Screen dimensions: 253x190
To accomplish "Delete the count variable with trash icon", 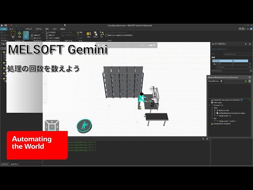I will click(250, 64).
